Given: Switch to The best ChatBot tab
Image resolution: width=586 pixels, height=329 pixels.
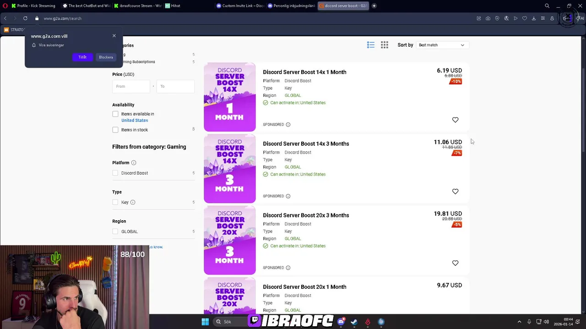Looking at the screenshot, I should point(87,6).
